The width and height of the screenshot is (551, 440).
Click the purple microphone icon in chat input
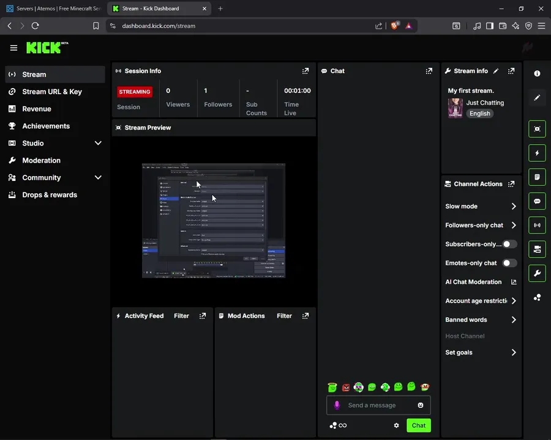[337, 405]
